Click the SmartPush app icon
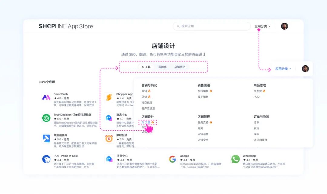Viewport: 327px width, 194px height. [46, 97]
